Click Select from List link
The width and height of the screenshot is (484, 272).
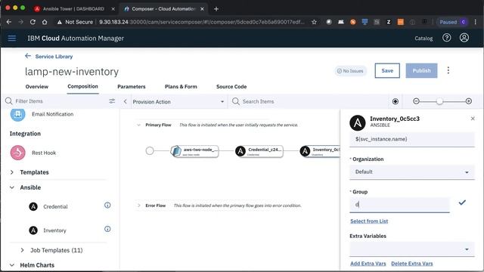tap(369, 221)
